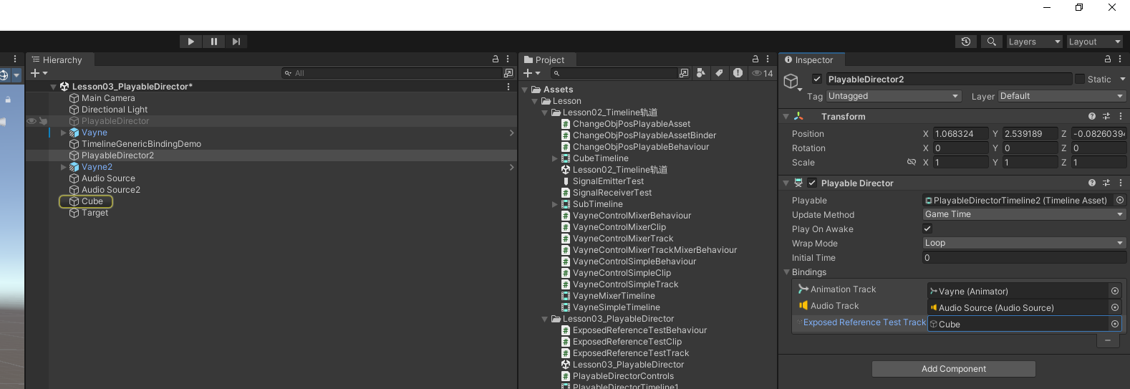
Task: Click the Add Component button
Action: point(953,369)
